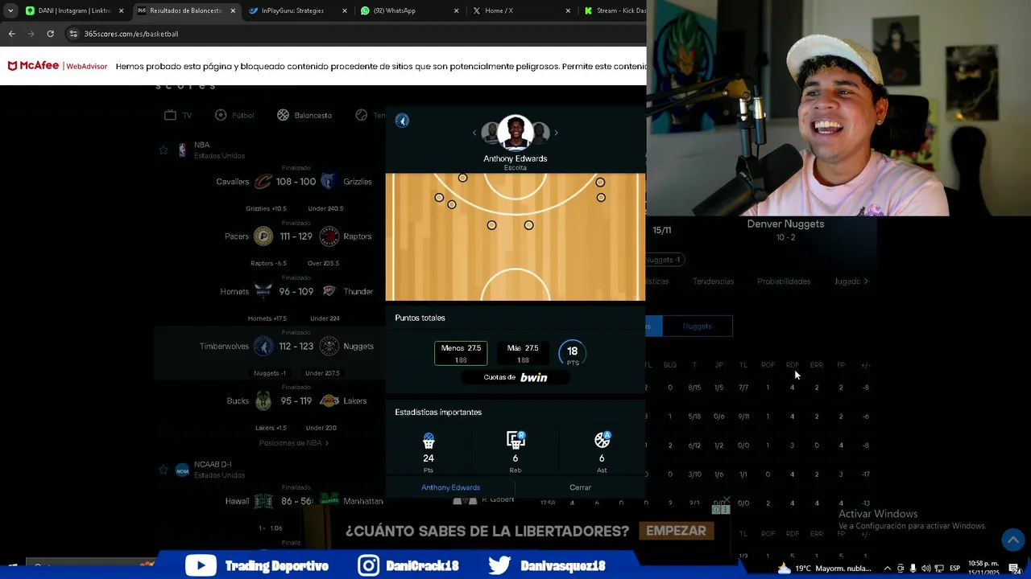The width and height of the screenshot is (1031, 579).
Task: Switch box score to Nuggets team
Action: pyautogui.click(x=698, y=326)
